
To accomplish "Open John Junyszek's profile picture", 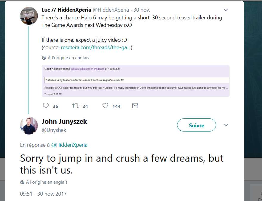I will click(29, 126).
